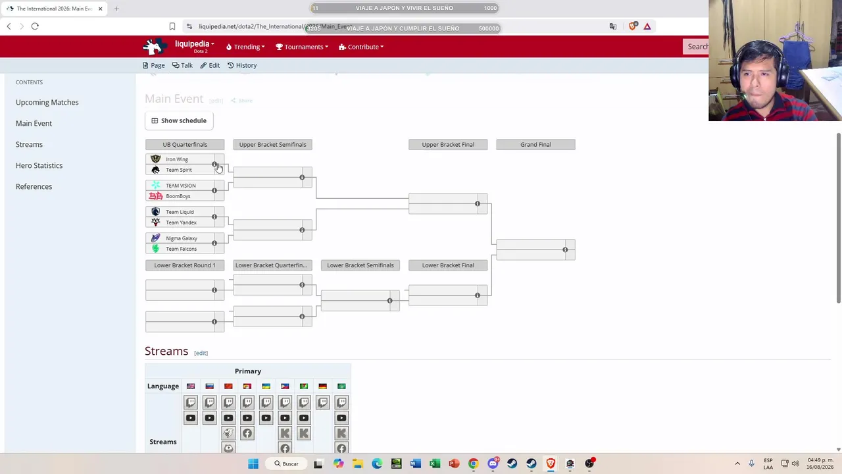Screen dimensions: 842x474
Task: Open the English language YouTube stream
Action: [191, 418]
